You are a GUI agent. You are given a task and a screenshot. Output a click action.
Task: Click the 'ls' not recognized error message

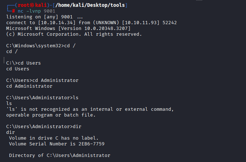coord(90,109)
